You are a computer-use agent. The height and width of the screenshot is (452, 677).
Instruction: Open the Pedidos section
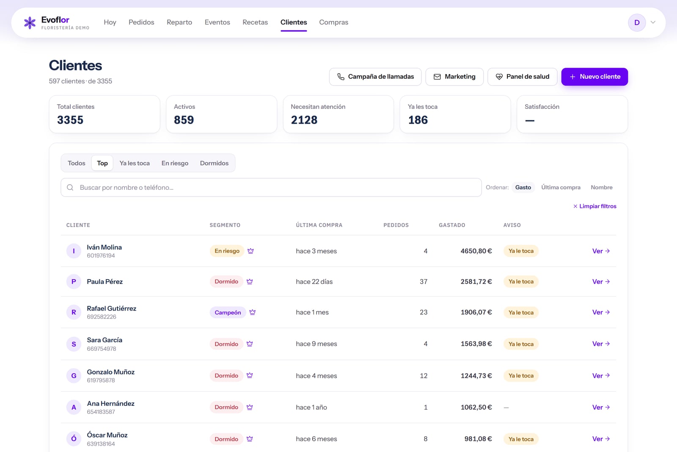(x=141, y=22)
